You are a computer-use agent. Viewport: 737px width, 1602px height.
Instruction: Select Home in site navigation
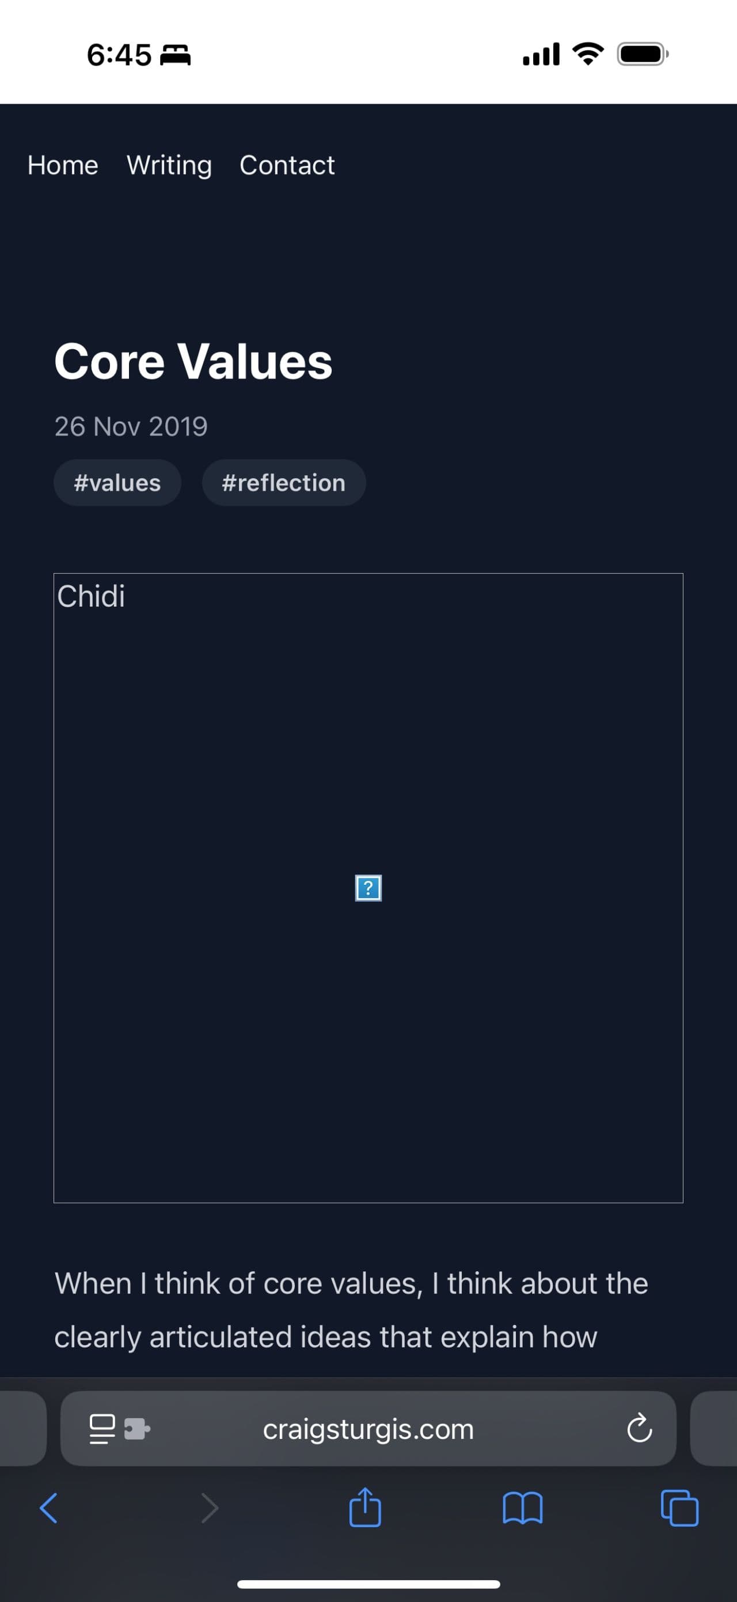click(62, 165)
